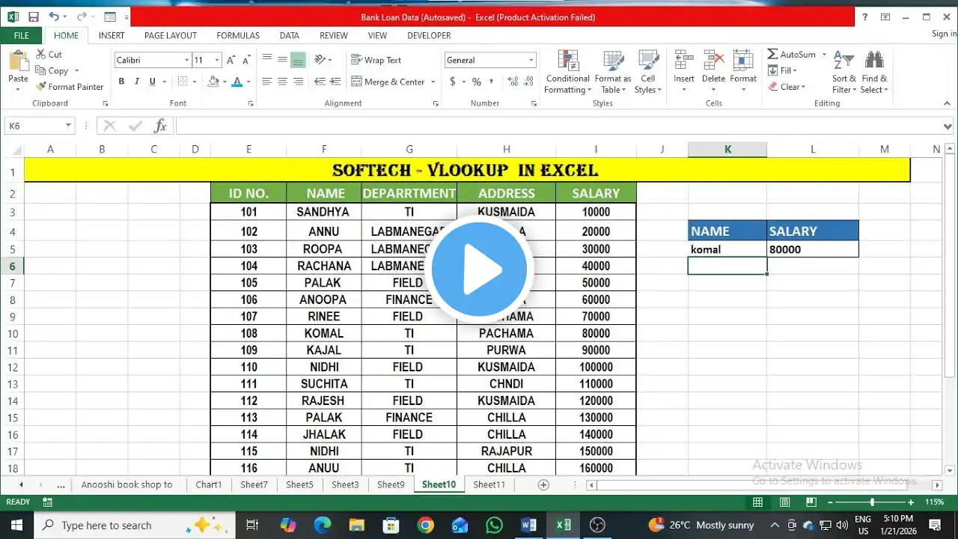Screen dimensions: 958x539
Task: Align text right
Action: pyautogui.click(x=298, y=82)
